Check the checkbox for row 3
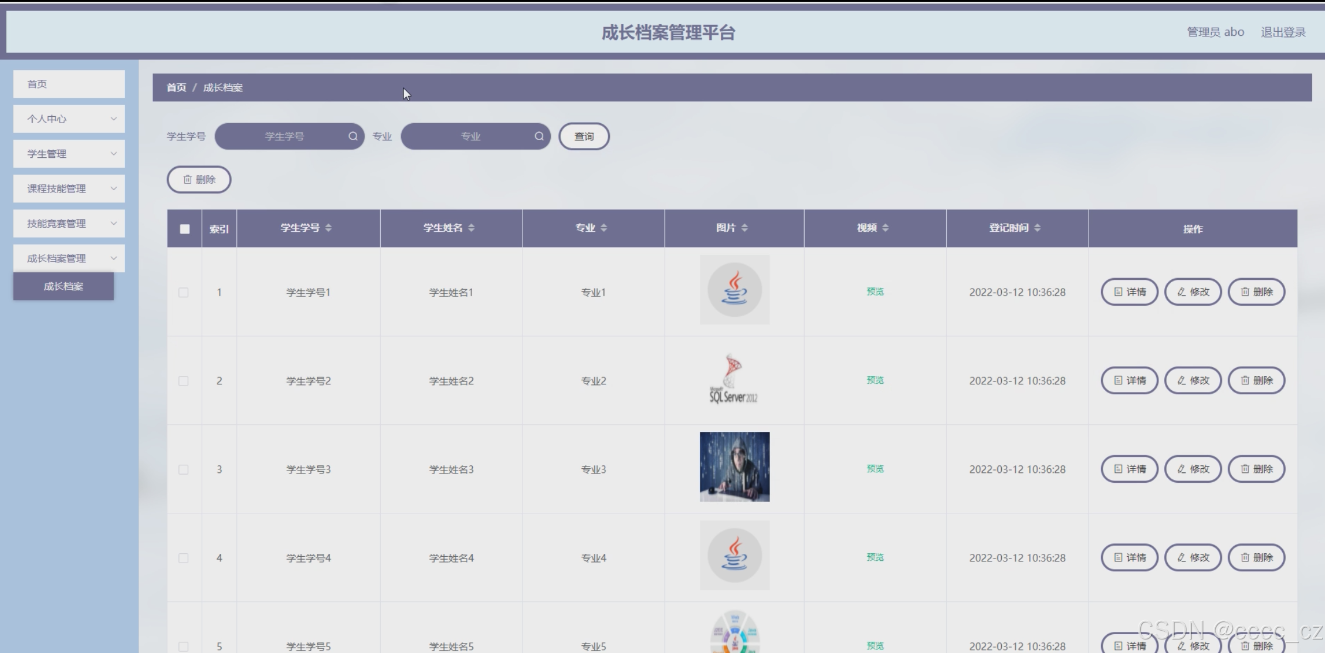The width and height of the screenshot is (1325, 653). [184, 469]
